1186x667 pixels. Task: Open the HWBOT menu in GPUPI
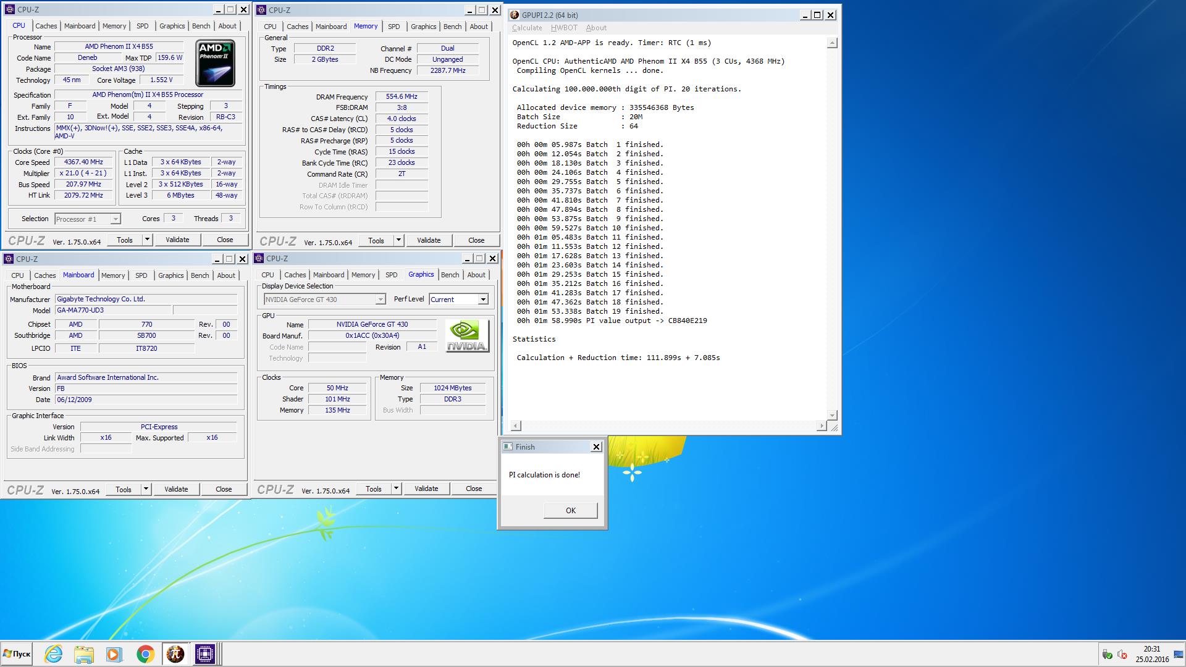(x=564, y=28)
